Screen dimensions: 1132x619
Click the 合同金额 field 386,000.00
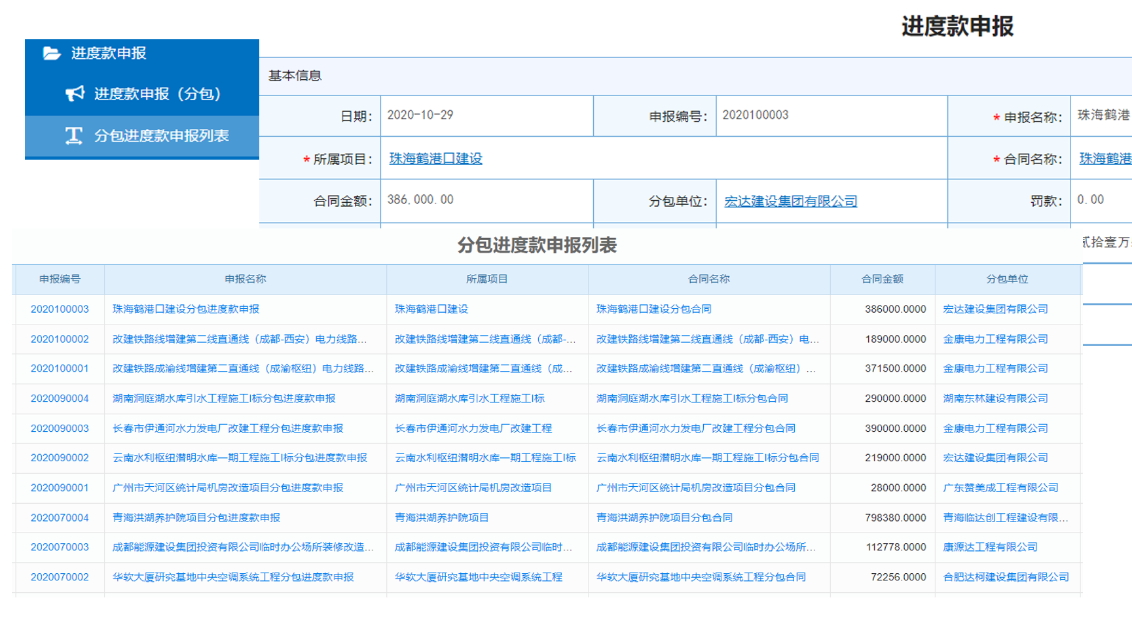point(486,201)
